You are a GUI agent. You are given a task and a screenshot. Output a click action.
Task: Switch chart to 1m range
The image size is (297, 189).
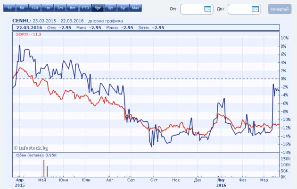[47, 8]
